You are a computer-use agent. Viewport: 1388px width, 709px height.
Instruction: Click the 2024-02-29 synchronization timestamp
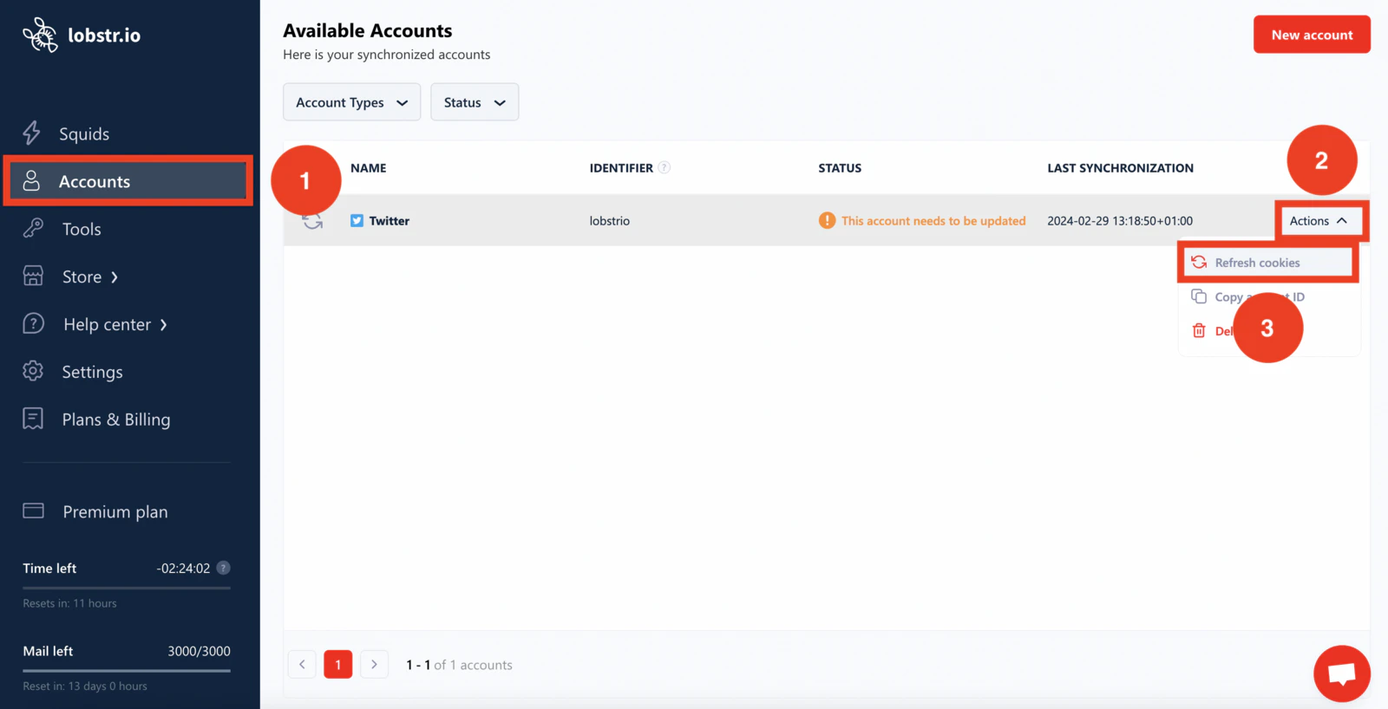coord(1120,221)
